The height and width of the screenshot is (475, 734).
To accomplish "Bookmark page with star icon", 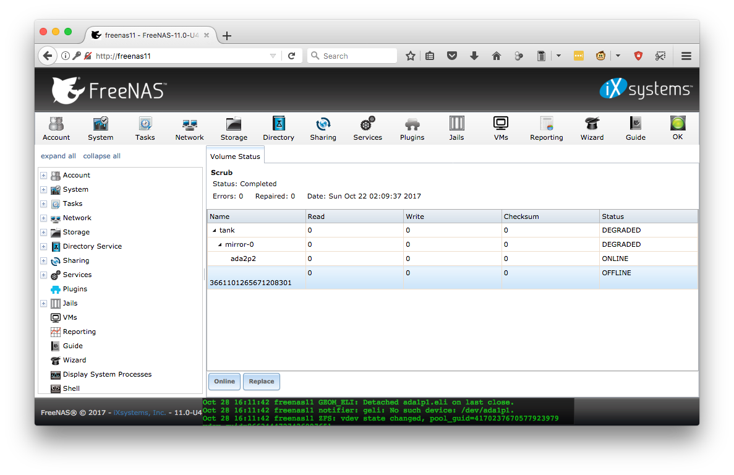I will (x=411, y=56).
